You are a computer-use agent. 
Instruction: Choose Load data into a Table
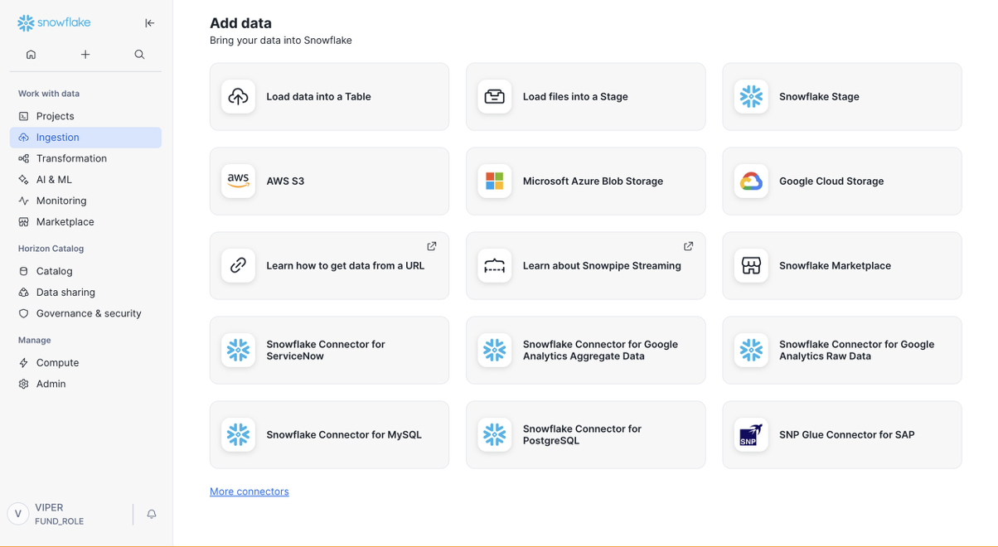pyautogui.click(x=329, y=97)
